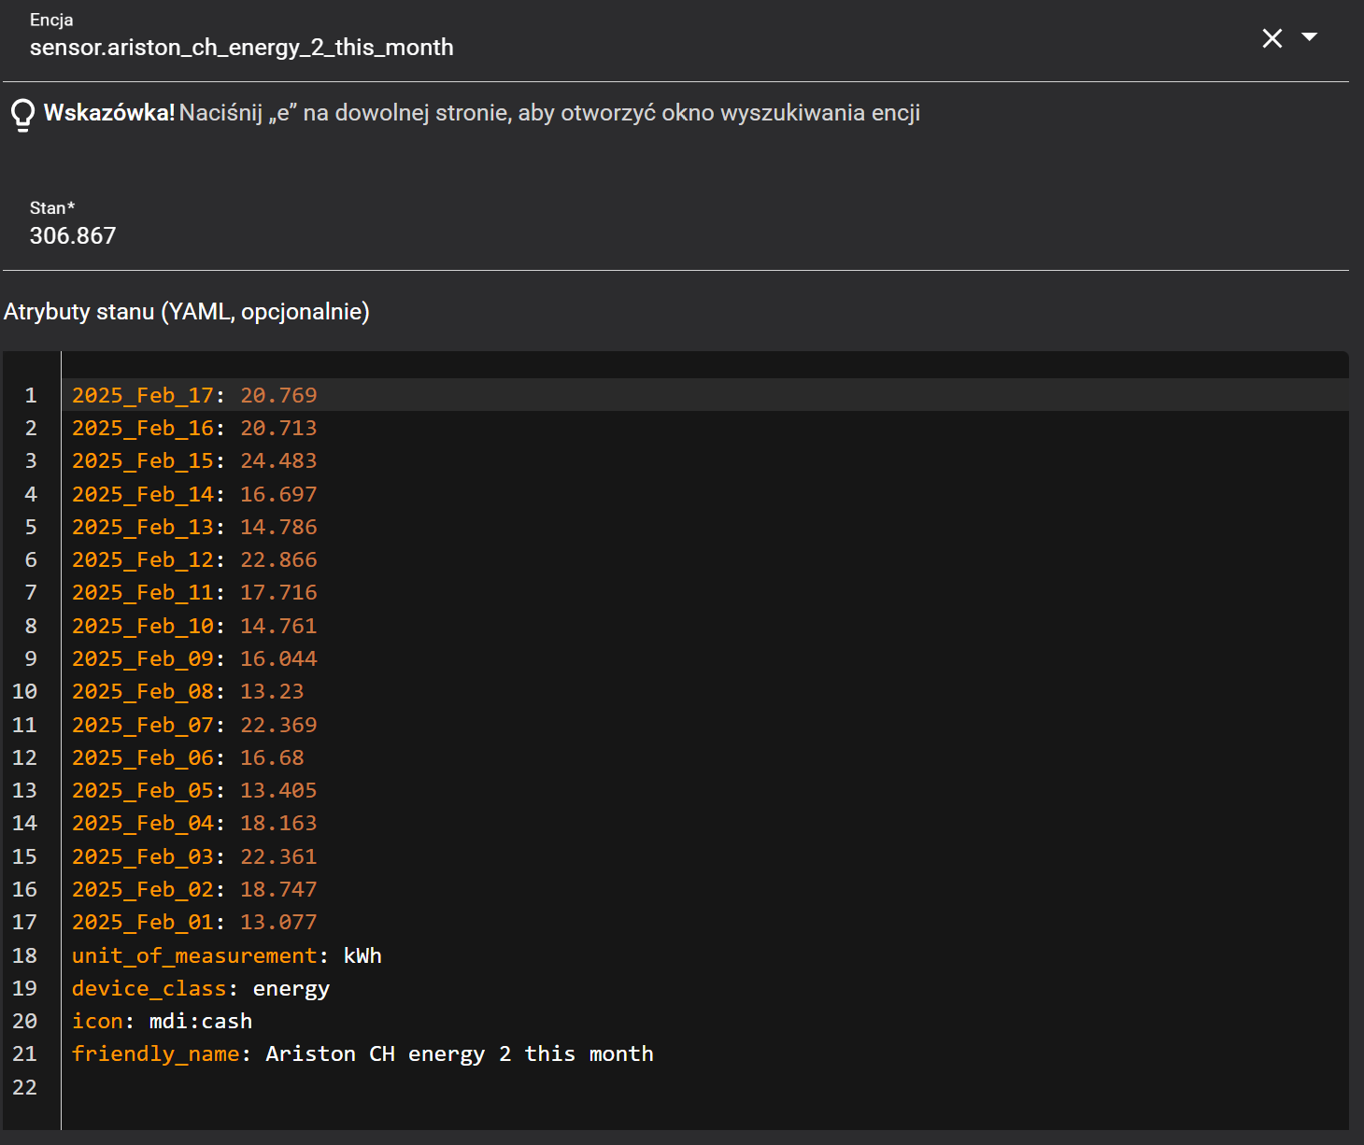1364x1145 pixels.
Task: Click the 2025_Feb_15 attribute key
Action: tap(142, 461)
